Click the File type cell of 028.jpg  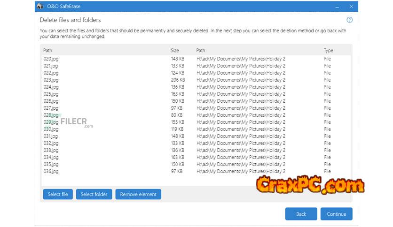pos(327,115)
